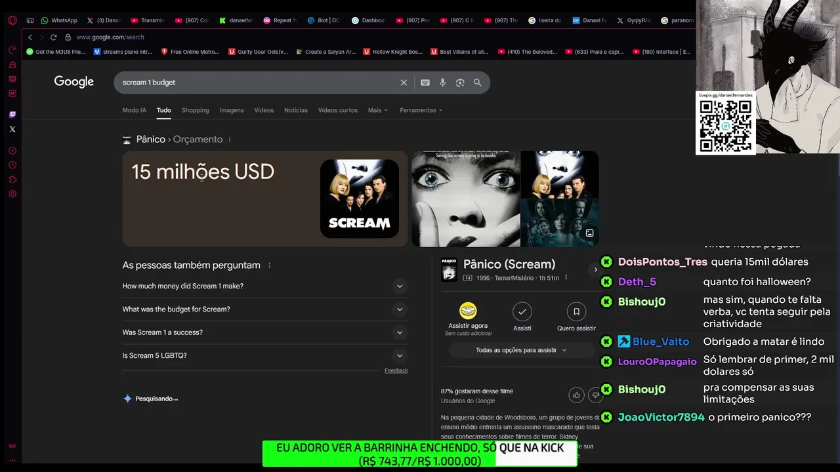840x472 pixels.
Task: Switch to WhatsApp browser tab
Action: point(59,20)
